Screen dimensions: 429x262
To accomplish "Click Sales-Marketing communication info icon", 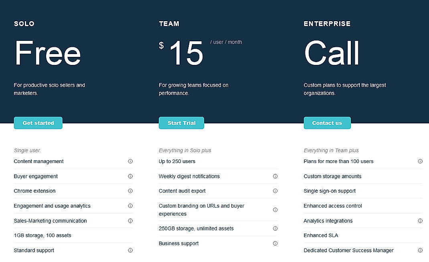I will [x=130, y=220].
